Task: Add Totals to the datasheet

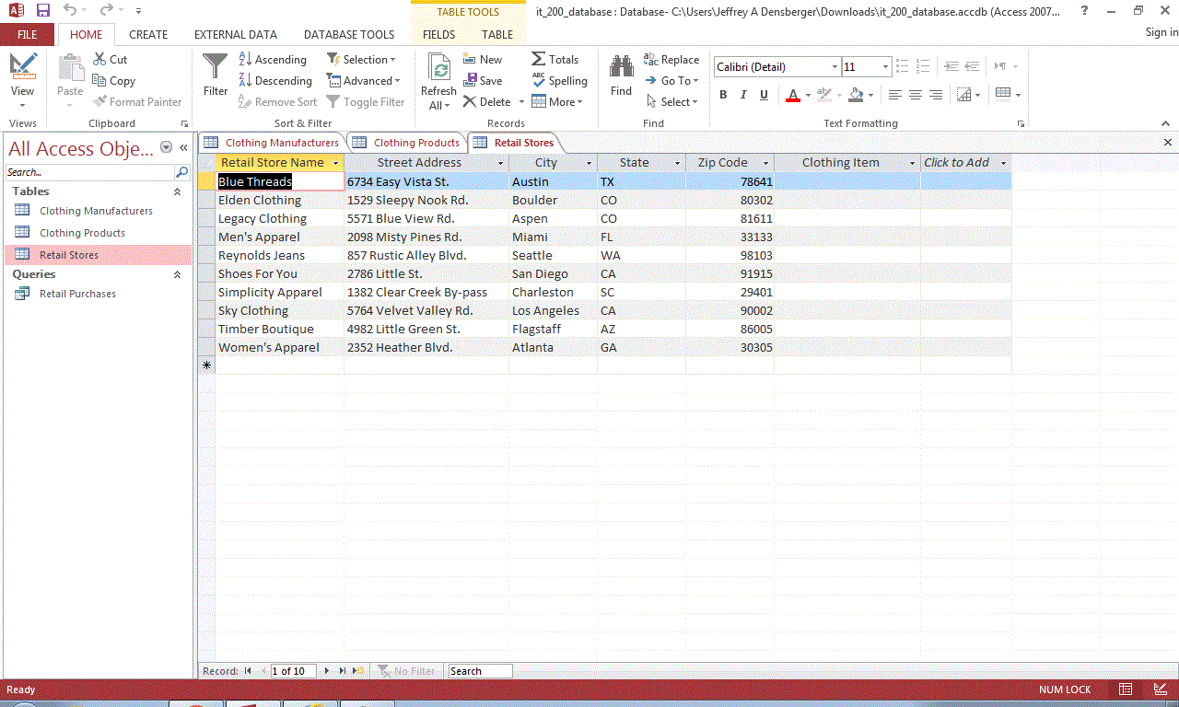Action: [555, 58]
